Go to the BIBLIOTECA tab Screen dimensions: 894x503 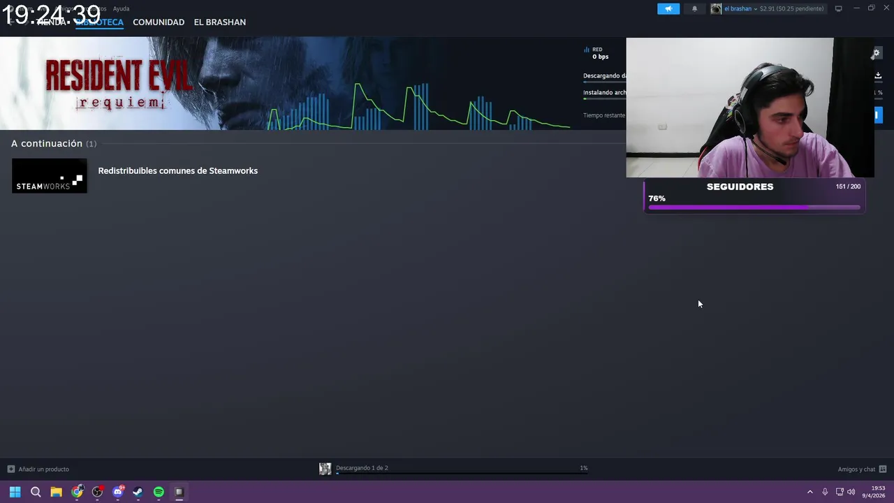[x=99, y=22]
